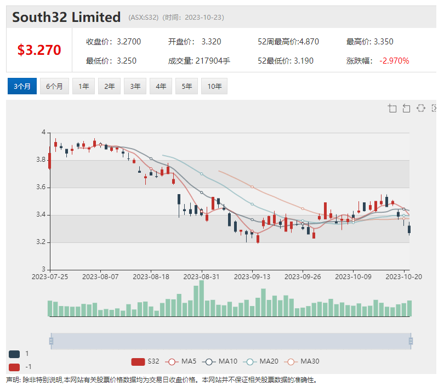Toggle the S32 candlestick series in legend
Image resolution: width=444 pixels, height=391 pixels.
point(145,361)
